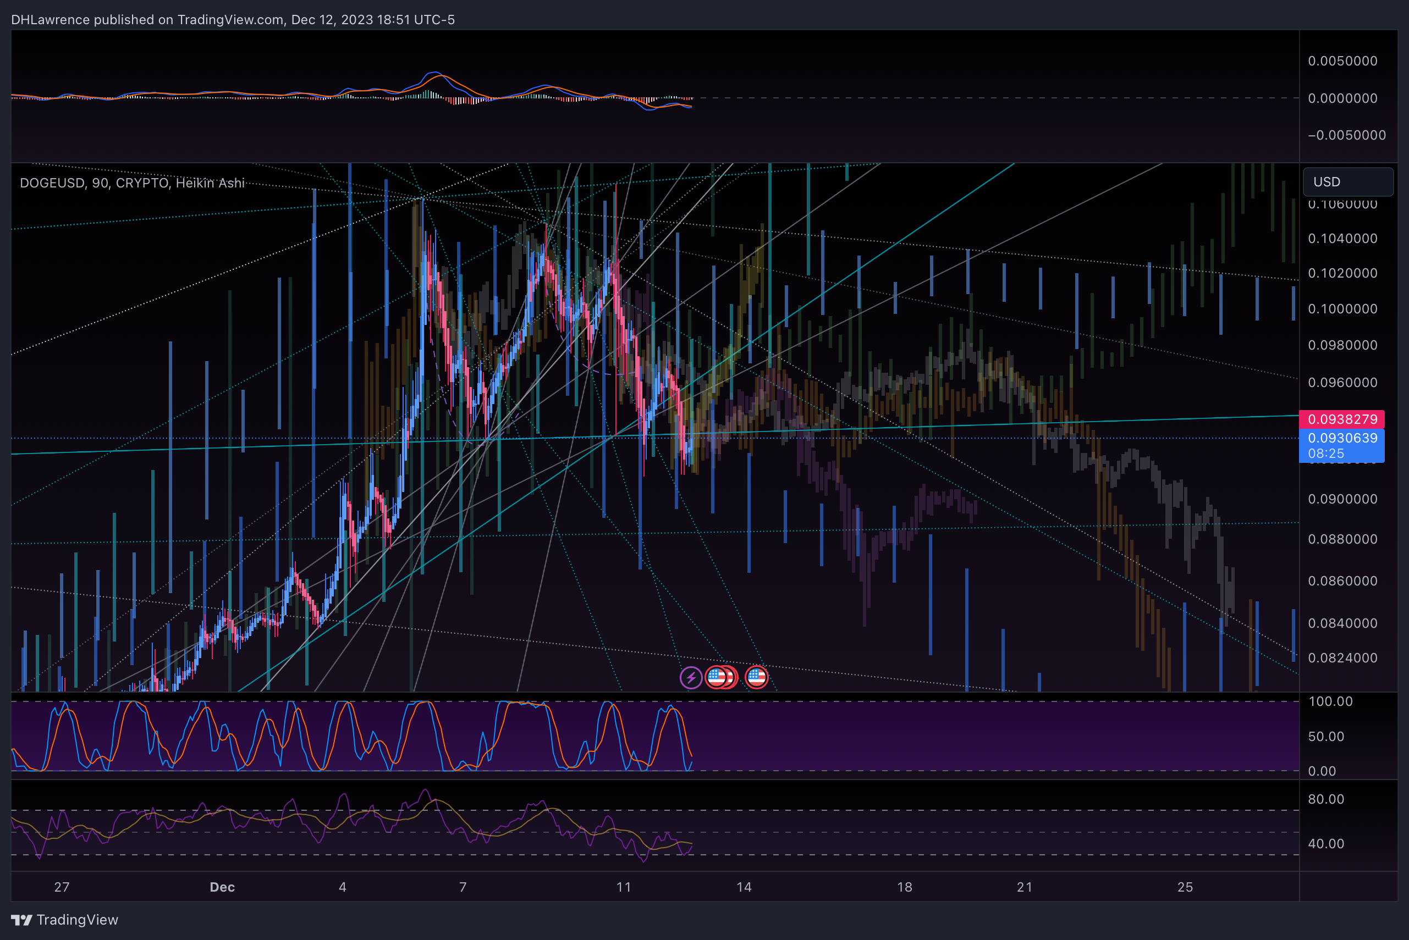Viewport: 1409px width, 940px height.
Task: Click the 7 date on time axis
Action: coord(463,887)
